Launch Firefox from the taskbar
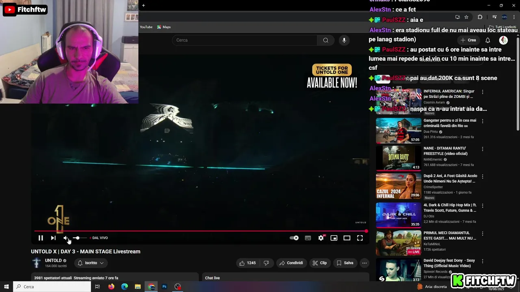Viewport: 520px width, 292px height. pos(111,287)
